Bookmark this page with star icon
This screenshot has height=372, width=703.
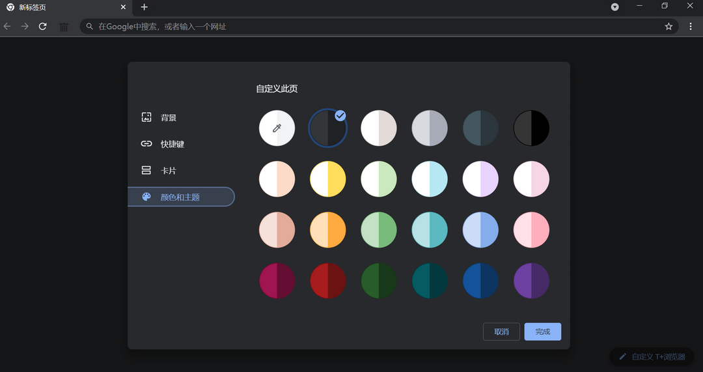pos(669,27)
